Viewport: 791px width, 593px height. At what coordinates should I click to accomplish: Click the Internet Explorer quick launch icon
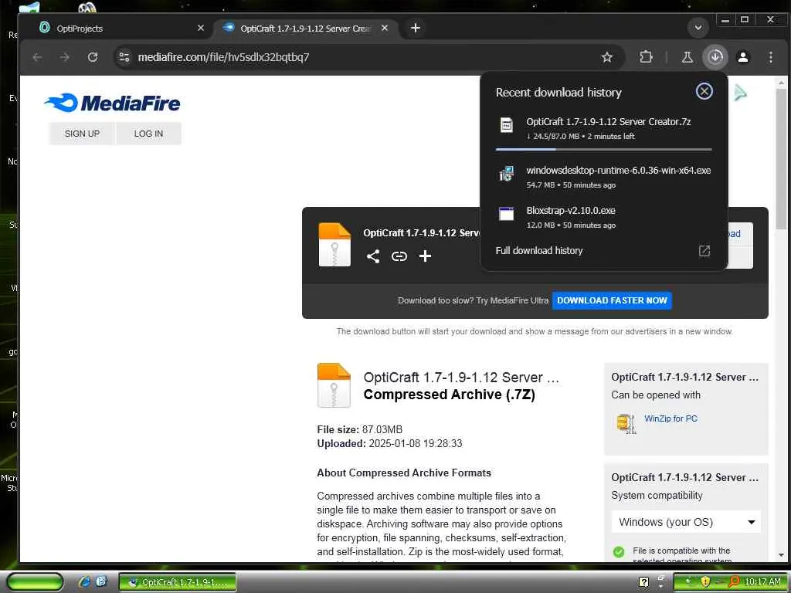coord(85,581)
